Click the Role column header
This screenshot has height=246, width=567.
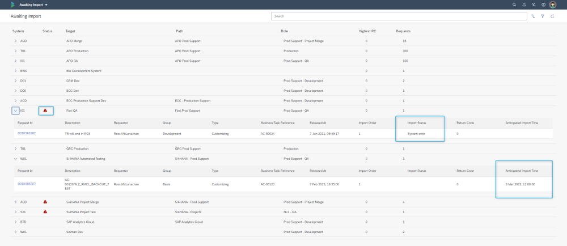click(x=284, y=31)
